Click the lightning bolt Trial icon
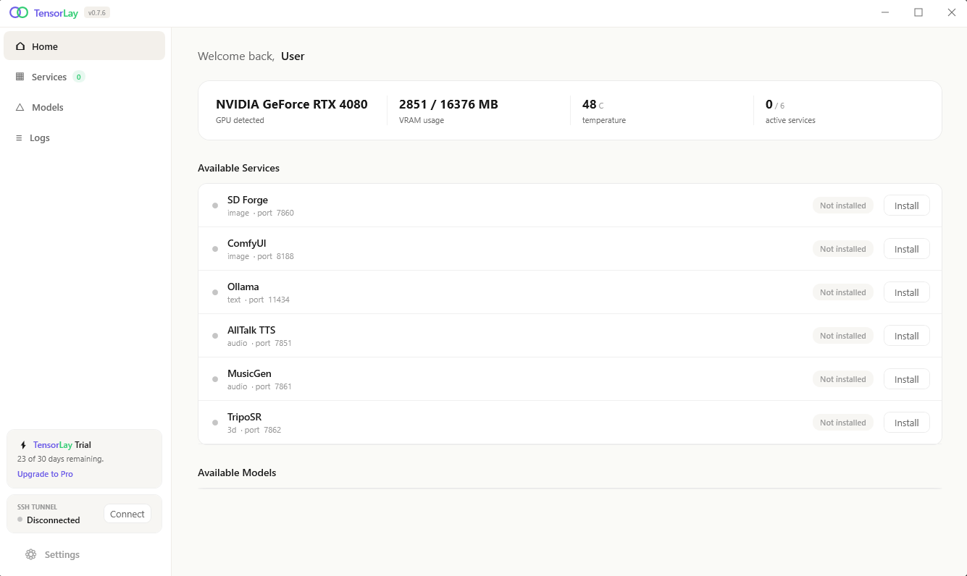Viewport: 967px width, 576px height. coord(23,445)
